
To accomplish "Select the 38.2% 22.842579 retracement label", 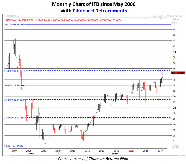I will 14,100.
